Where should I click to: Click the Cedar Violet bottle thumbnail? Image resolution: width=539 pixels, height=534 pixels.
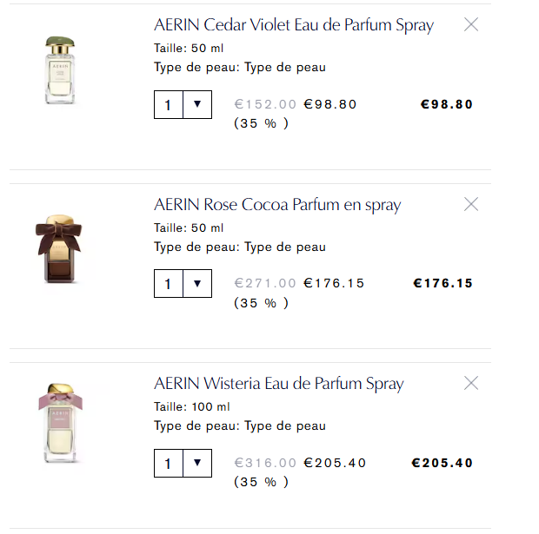click(x=59, y=69)
